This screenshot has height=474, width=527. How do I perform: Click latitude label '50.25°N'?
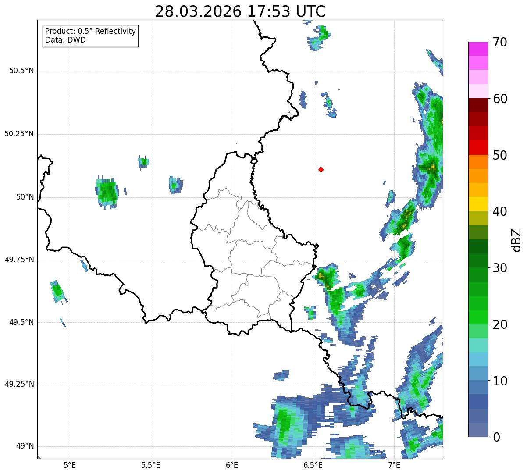pos(19,134)
